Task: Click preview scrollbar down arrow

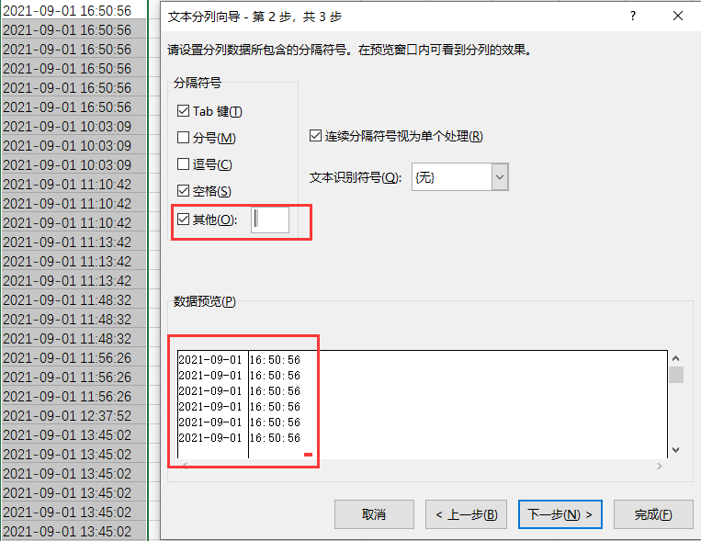Action: click(676, 450)
